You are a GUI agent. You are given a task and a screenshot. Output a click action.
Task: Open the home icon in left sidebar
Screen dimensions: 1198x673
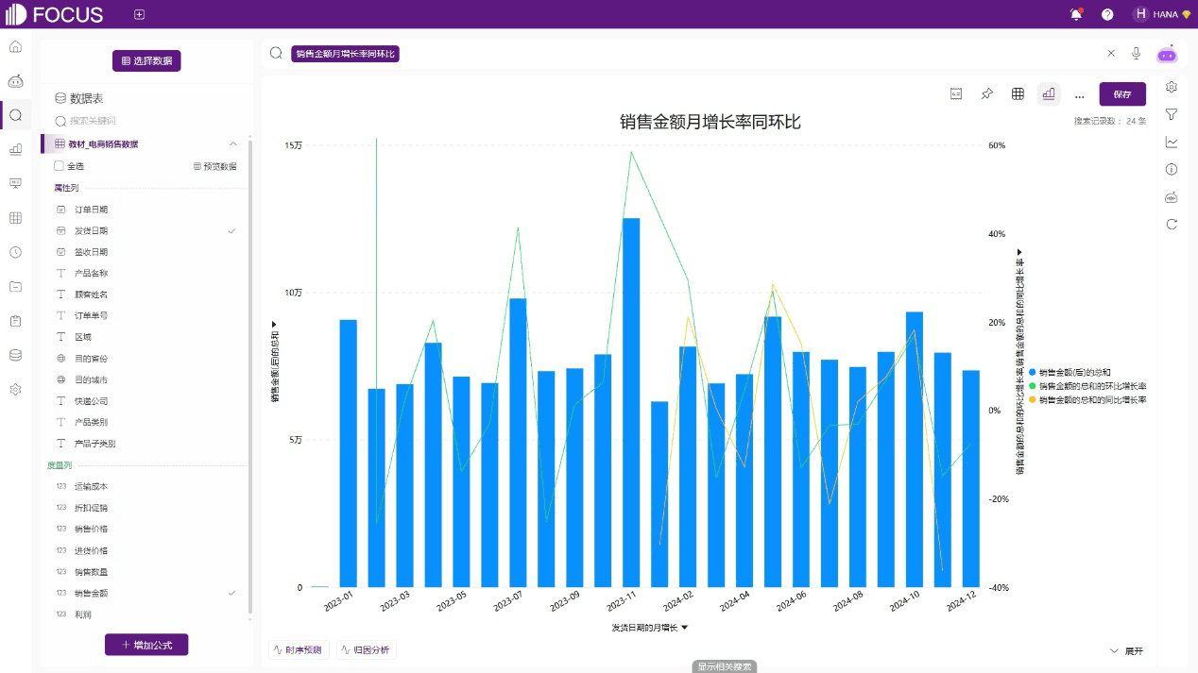tap(15, 46)
